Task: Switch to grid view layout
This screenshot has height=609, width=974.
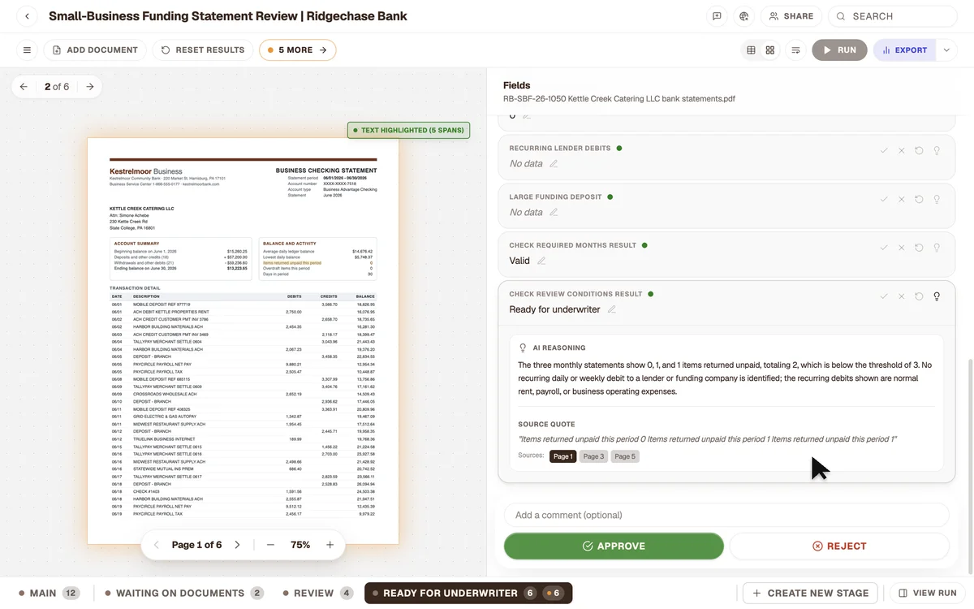Action: coord(770,50)
